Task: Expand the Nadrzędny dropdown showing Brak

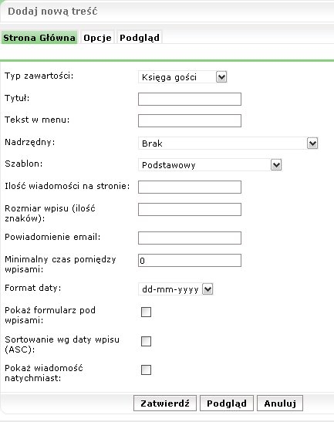Action: pos(228,143)
